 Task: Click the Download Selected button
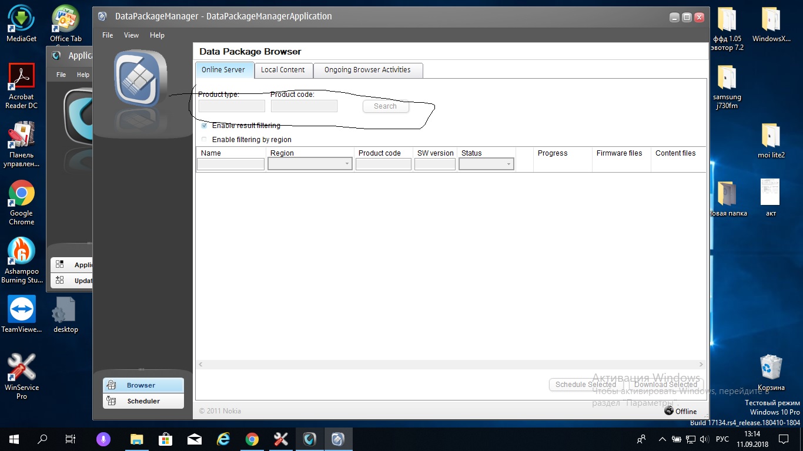tap(665, 385)
